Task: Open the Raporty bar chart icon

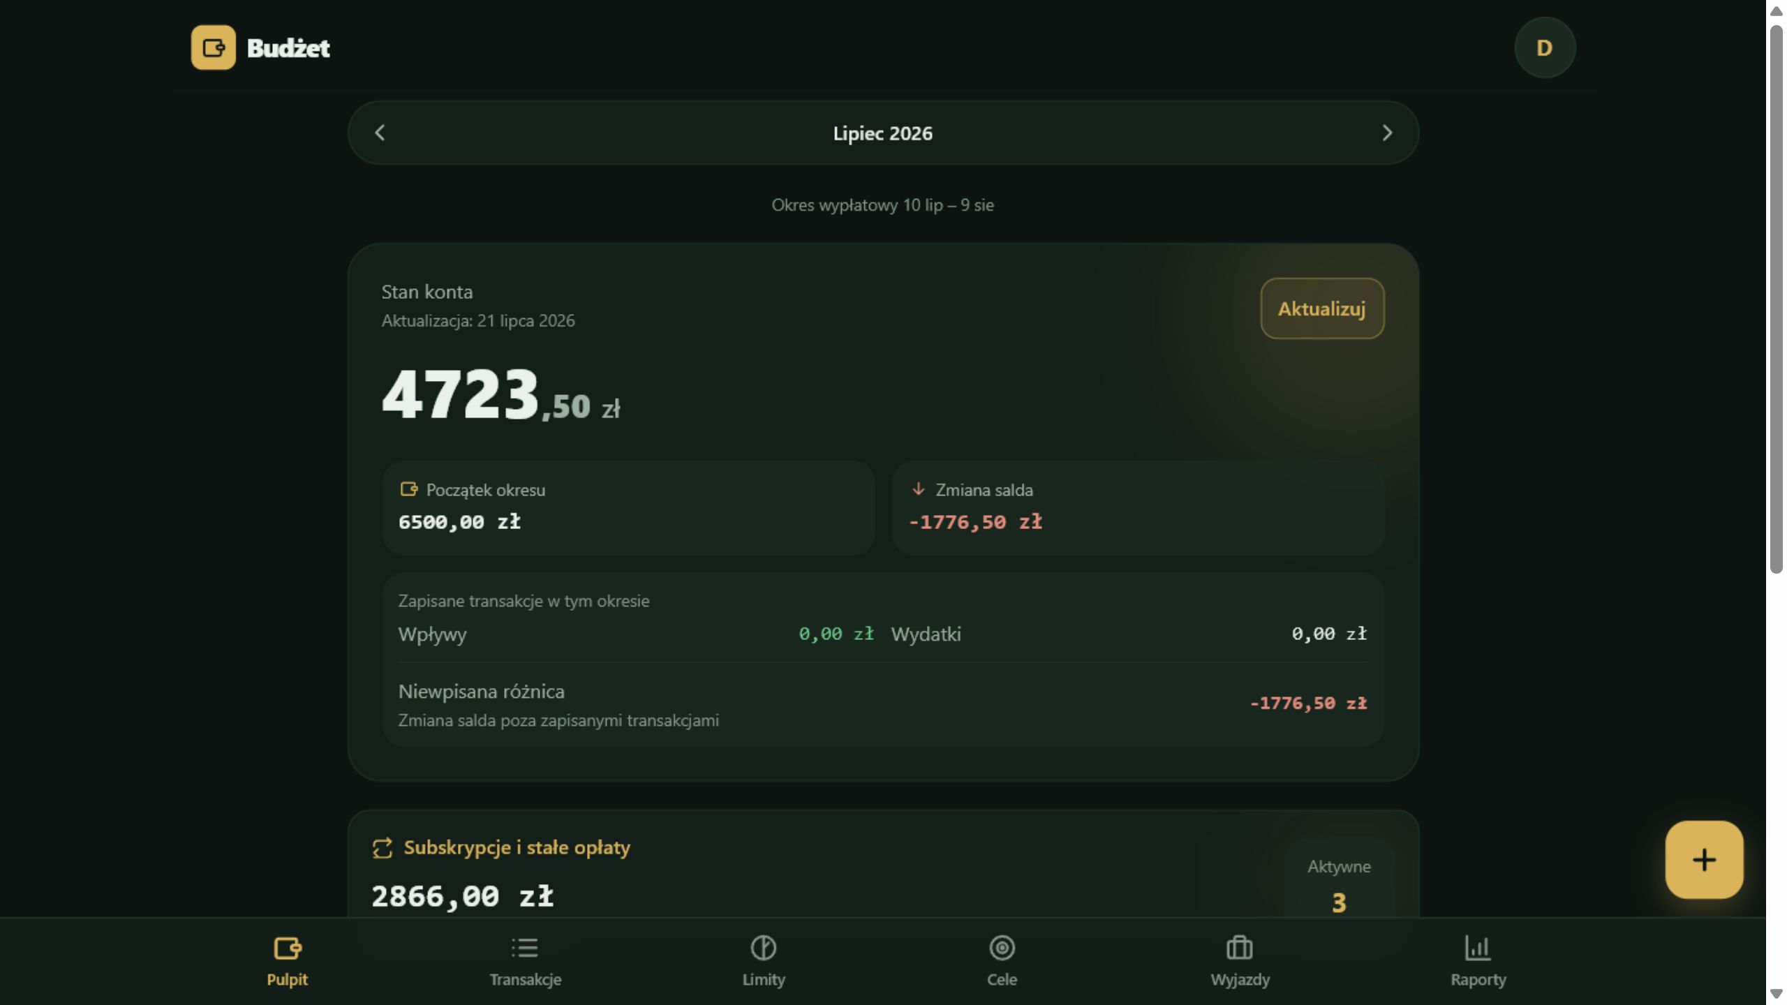Action: tap(1478, 948)
